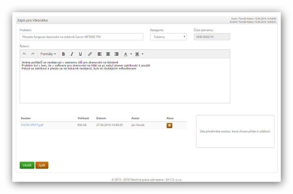Click into the Problém input field
The height and width of the screenshot is (194, 293).
pyautogui.click(x=81, y=37)
